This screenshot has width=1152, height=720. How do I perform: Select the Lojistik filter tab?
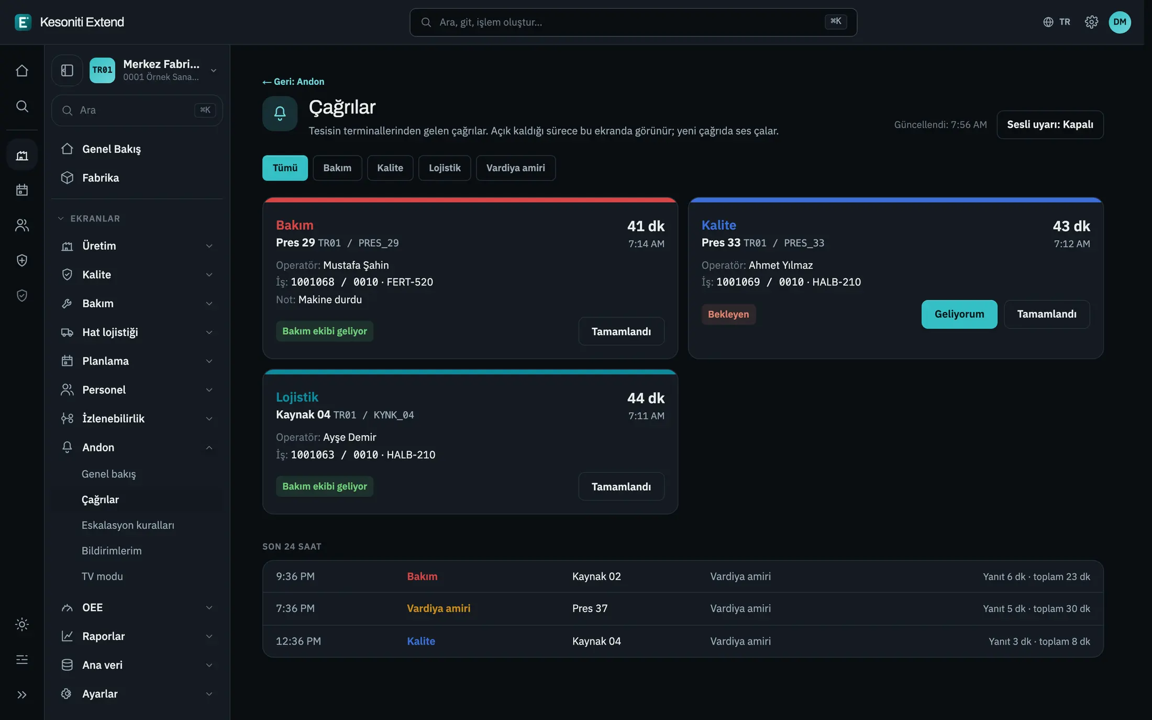pos(445,168)
